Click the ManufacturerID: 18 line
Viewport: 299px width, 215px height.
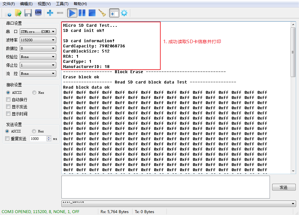point(86,66)
